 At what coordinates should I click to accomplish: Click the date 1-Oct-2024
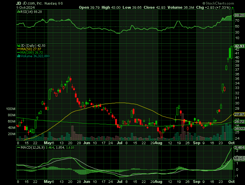26,7
